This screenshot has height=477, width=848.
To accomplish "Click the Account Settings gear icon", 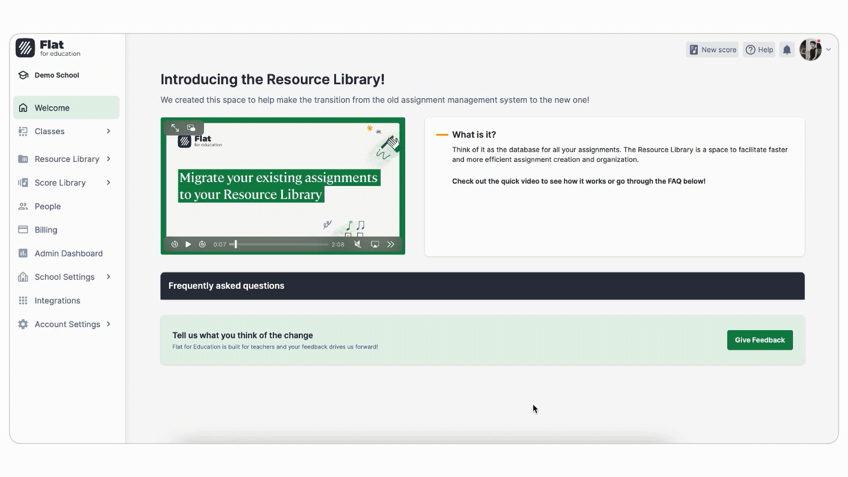I will coord(23,324).
